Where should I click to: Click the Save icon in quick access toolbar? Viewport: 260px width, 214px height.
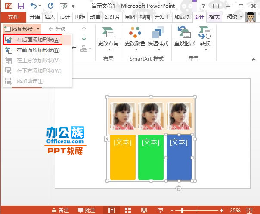coord(21,6)
